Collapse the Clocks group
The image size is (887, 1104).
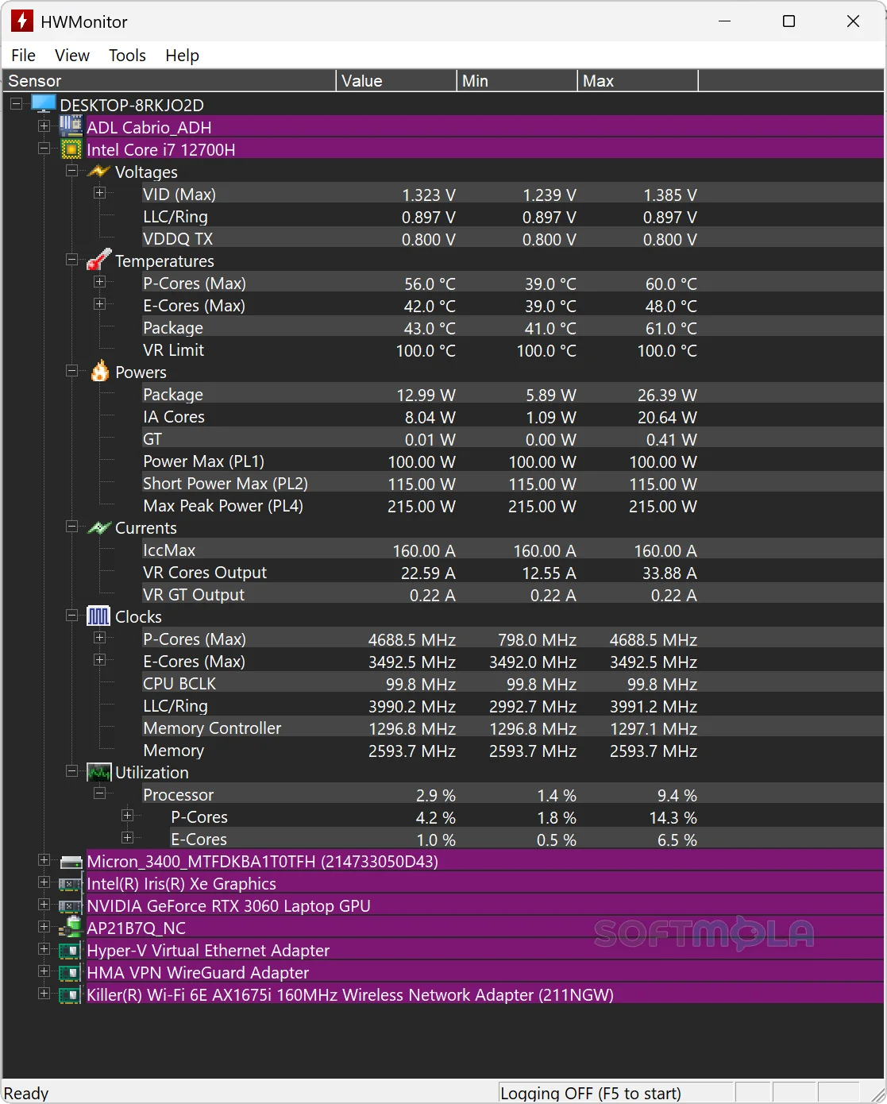(x=71, y=615)
